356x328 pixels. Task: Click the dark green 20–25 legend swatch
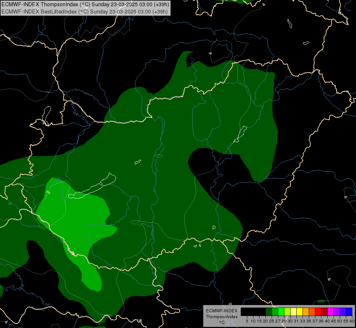point(269,312)
